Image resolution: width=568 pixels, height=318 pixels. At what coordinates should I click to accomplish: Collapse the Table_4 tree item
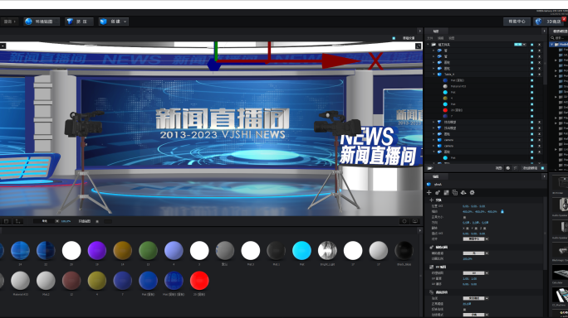(x=434, y=75)
